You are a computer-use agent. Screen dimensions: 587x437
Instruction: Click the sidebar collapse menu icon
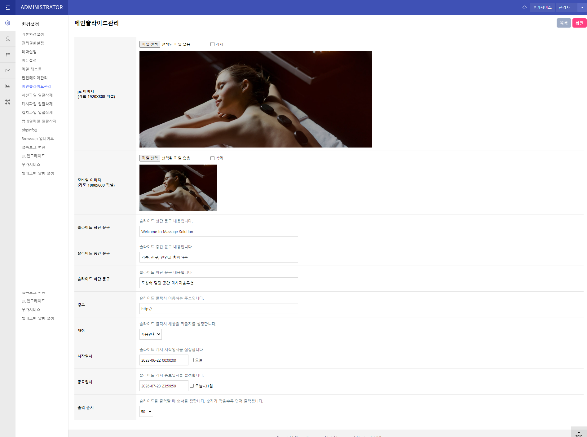[x=8, y=7]
